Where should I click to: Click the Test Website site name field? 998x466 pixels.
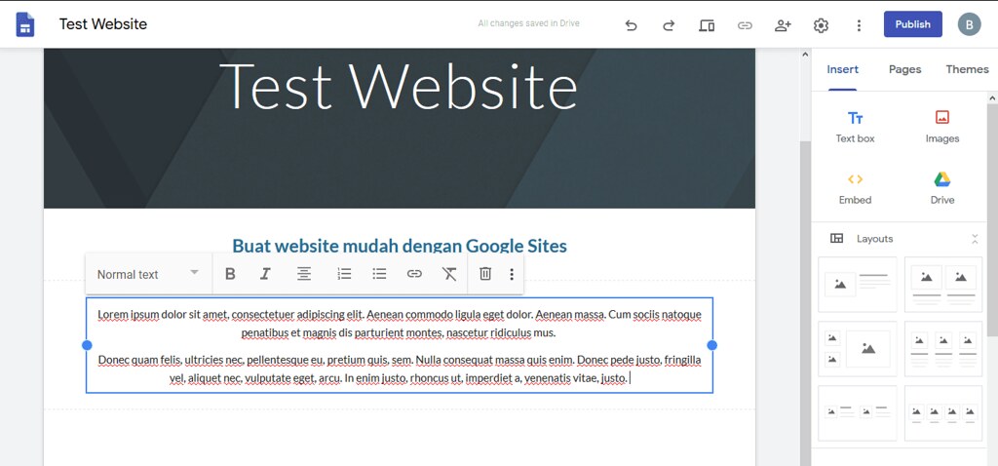(103, 24)
